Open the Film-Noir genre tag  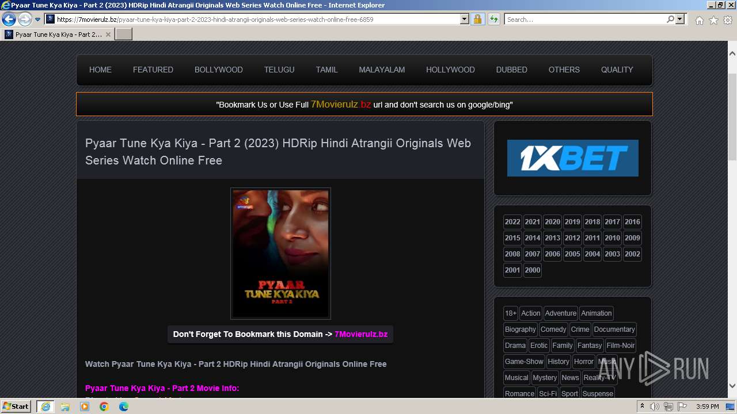tap(621, 346)
